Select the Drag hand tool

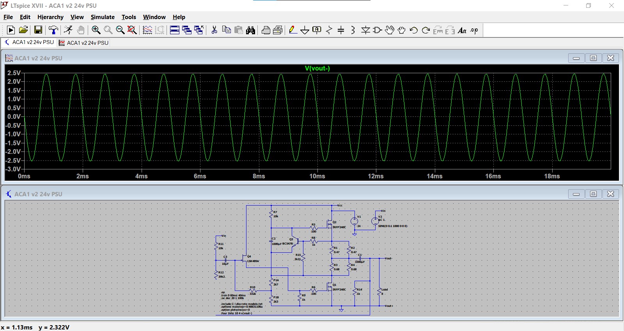point(402,30)
